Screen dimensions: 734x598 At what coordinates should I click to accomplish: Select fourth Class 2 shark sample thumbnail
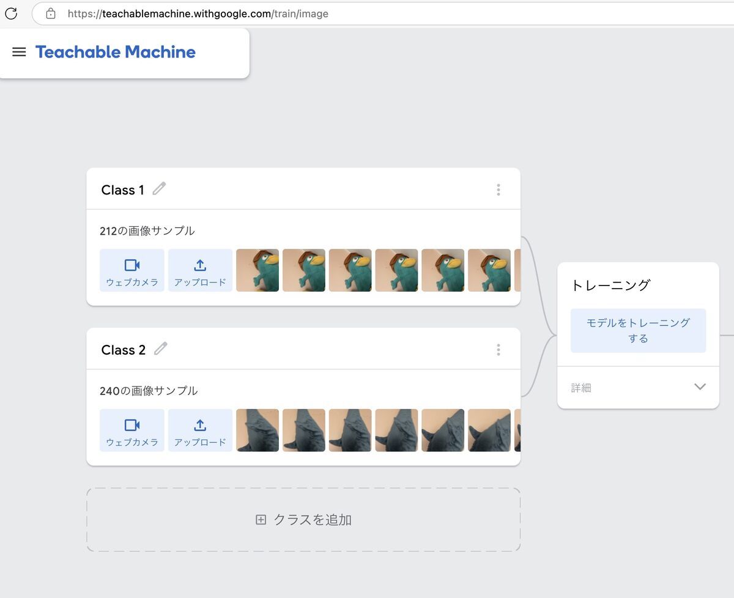397,430
